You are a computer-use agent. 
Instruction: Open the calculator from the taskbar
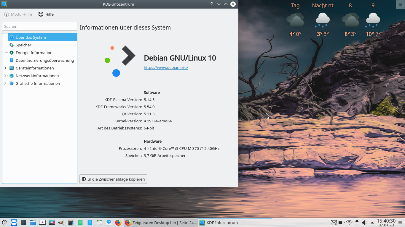coord(71,223)
